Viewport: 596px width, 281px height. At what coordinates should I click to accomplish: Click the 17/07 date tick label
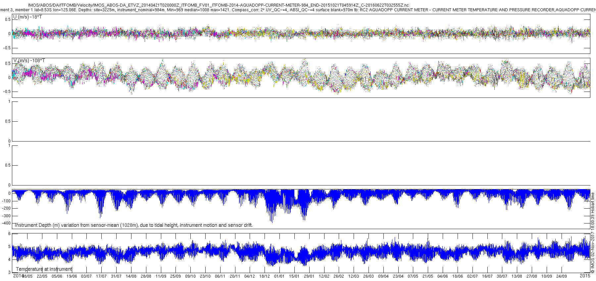tap(101, 276)
